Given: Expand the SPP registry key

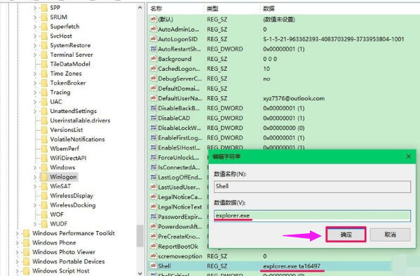Looking at the screenshot, I should pos(35,8).
